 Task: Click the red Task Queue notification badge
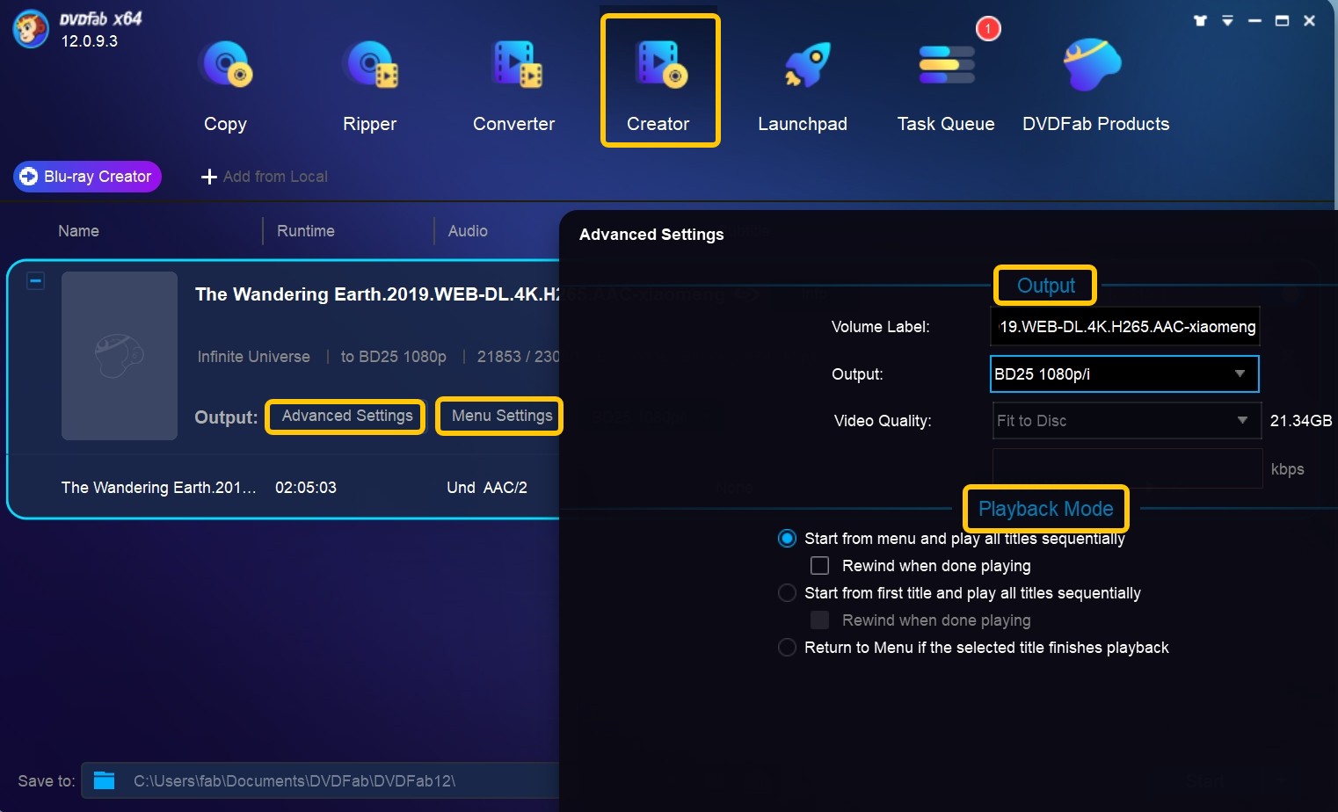[x=988, y=29]
